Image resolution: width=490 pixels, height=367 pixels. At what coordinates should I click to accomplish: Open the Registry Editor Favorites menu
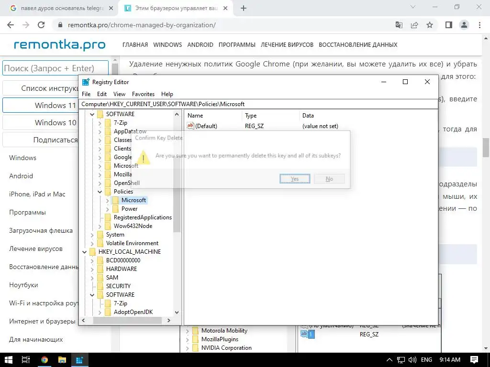(143, 94)
